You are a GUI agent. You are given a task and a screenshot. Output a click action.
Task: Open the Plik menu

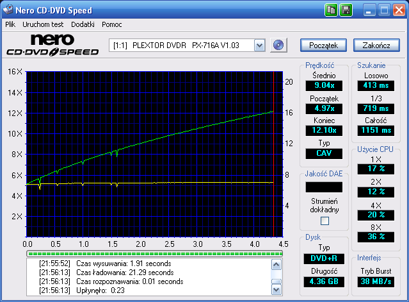(x=10, y=24)
